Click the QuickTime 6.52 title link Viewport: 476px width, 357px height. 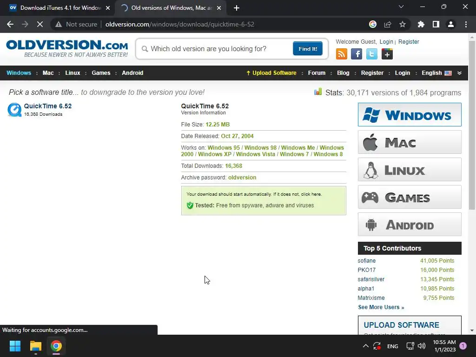[x=48, y=106]
